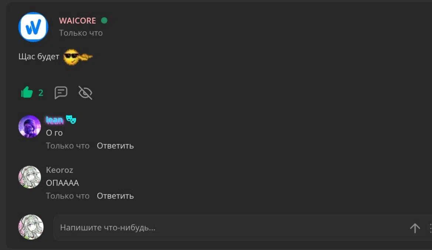Click the Keoroz username
432x250 pixels.
pyautogui.click(x=59, y=170)
